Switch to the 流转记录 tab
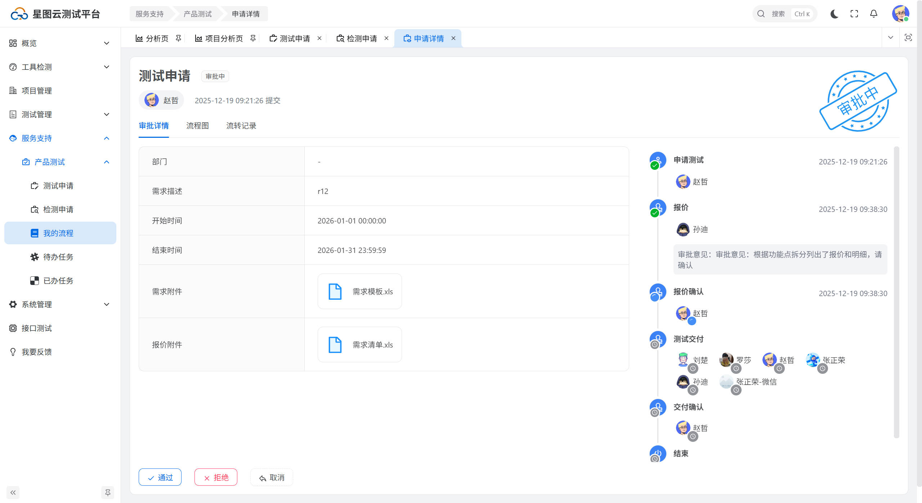922x503 pixels. click(241, 126)
